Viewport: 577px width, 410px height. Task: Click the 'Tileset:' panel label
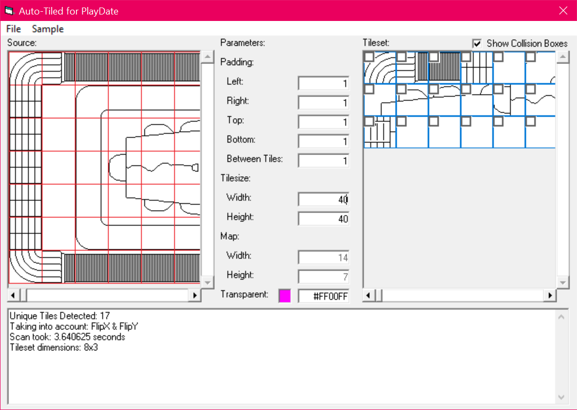coord(376,42)
